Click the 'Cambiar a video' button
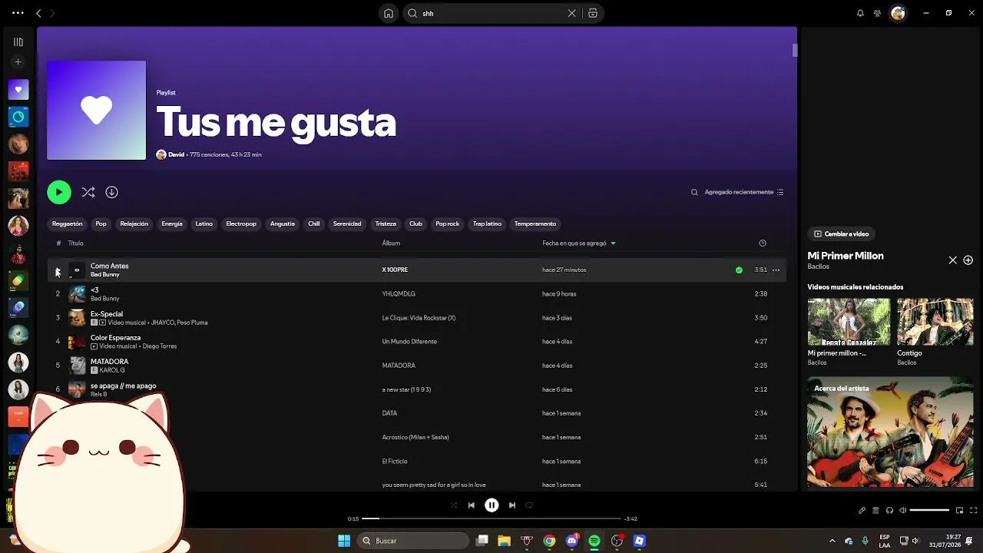This screenshot has width=983, height=553. coord(841,233)
